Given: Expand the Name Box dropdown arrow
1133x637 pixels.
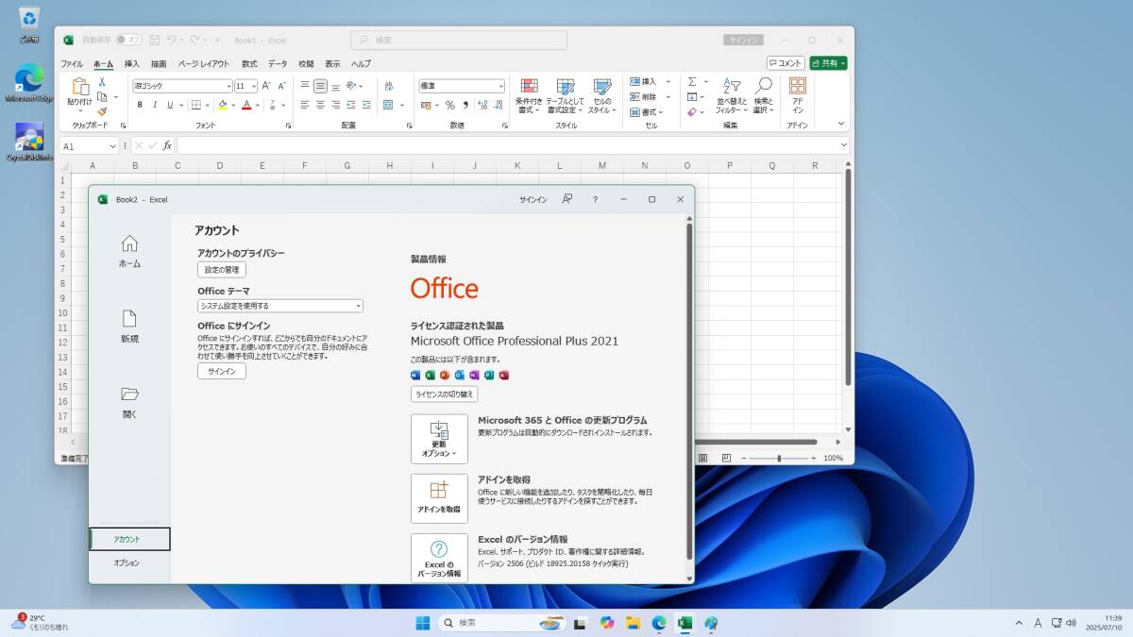Looking at the screenshot, I should (x=112, y=146).
